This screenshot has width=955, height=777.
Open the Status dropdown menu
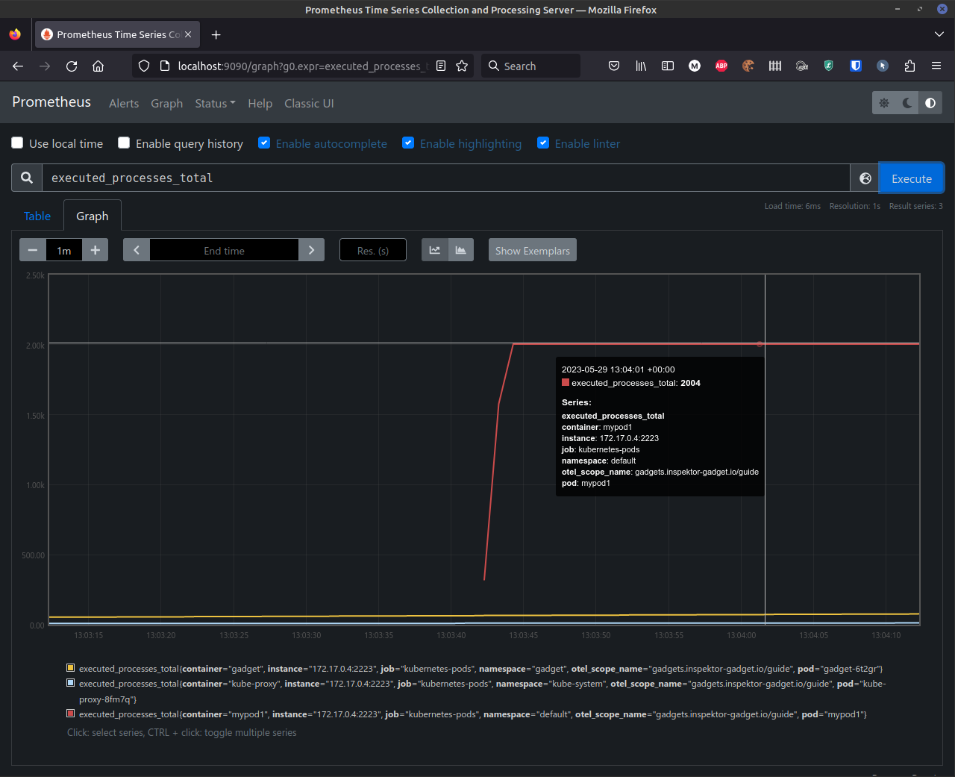tap(215, 104)
